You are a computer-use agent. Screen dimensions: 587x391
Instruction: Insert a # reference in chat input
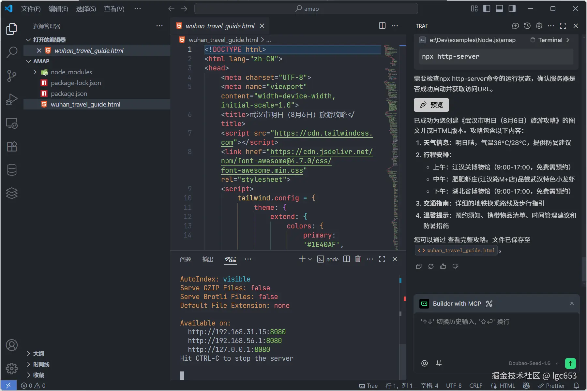(x=439, y=363)
